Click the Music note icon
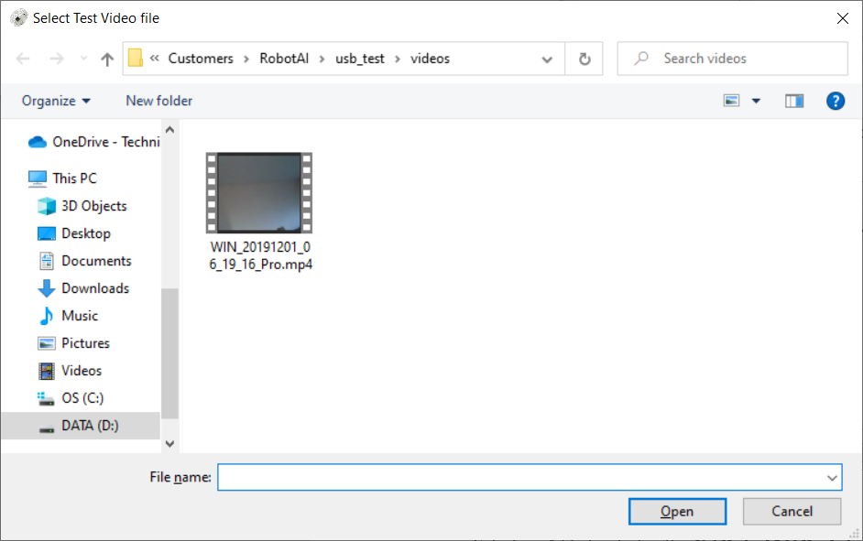 click(46, 316)
